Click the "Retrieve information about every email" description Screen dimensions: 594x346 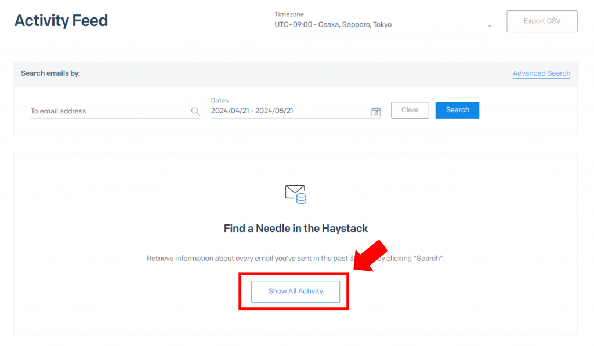[x=244, y=258]
